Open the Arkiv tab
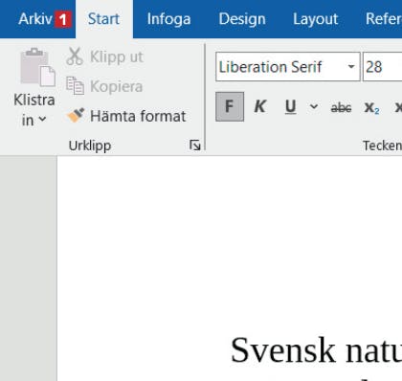The width and height of the screenshot is (402, 381). click(35, 19)
